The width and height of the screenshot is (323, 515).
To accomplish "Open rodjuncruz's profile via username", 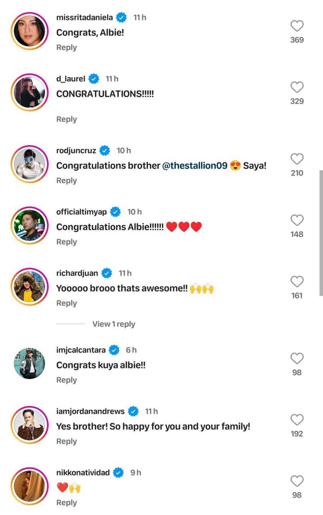I will (76, 151).
